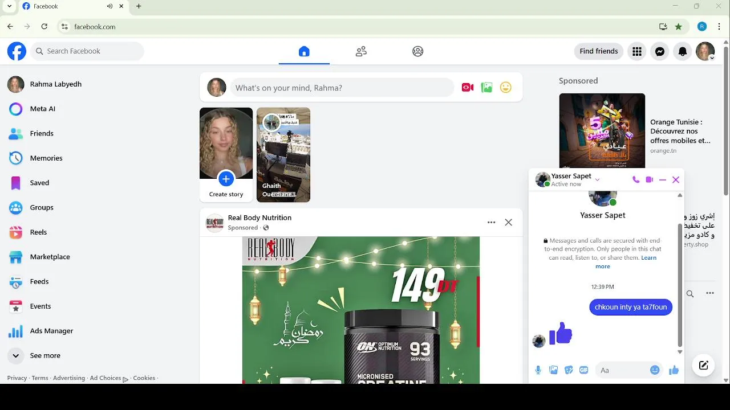Mute the Facebook tab audio icon

click(109, 6)
